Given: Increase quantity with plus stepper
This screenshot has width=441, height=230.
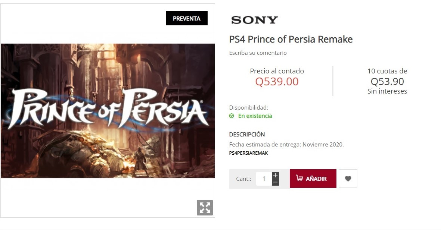Looking at the screenshot, I should (275, 176).
